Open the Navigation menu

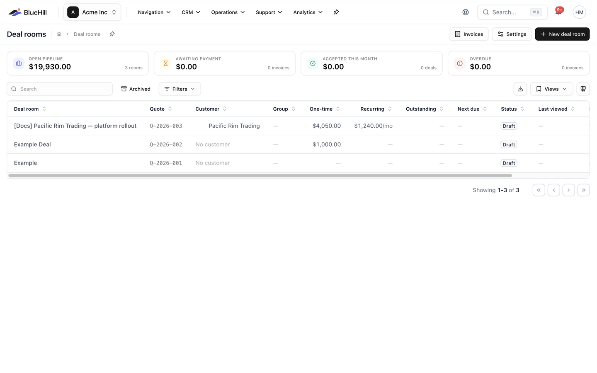(x=154, y=12)
